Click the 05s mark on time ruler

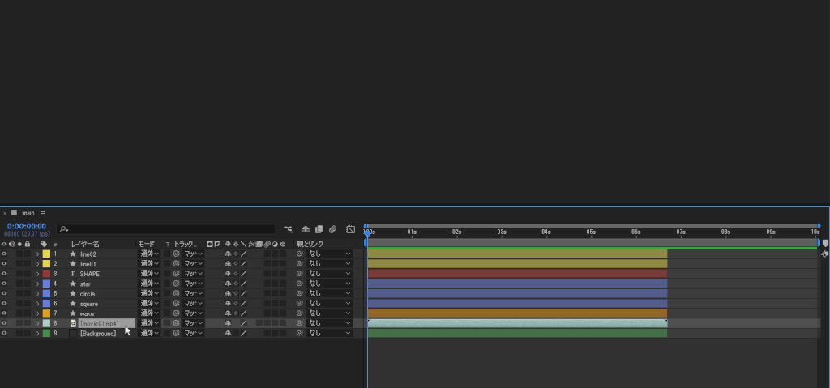pos(591,232)
